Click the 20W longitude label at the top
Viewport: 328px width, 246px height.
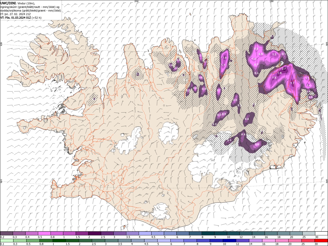136,1
